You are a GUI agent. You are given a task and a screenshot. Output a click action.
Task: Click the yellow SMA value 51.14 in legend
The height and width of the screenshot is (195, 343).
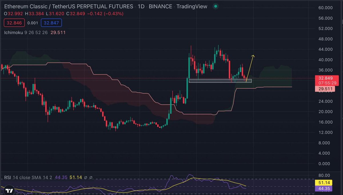click(76, 177)
